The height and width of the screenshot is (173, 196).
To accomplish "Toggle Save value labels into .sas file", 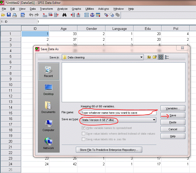I will tap(83, 139).
